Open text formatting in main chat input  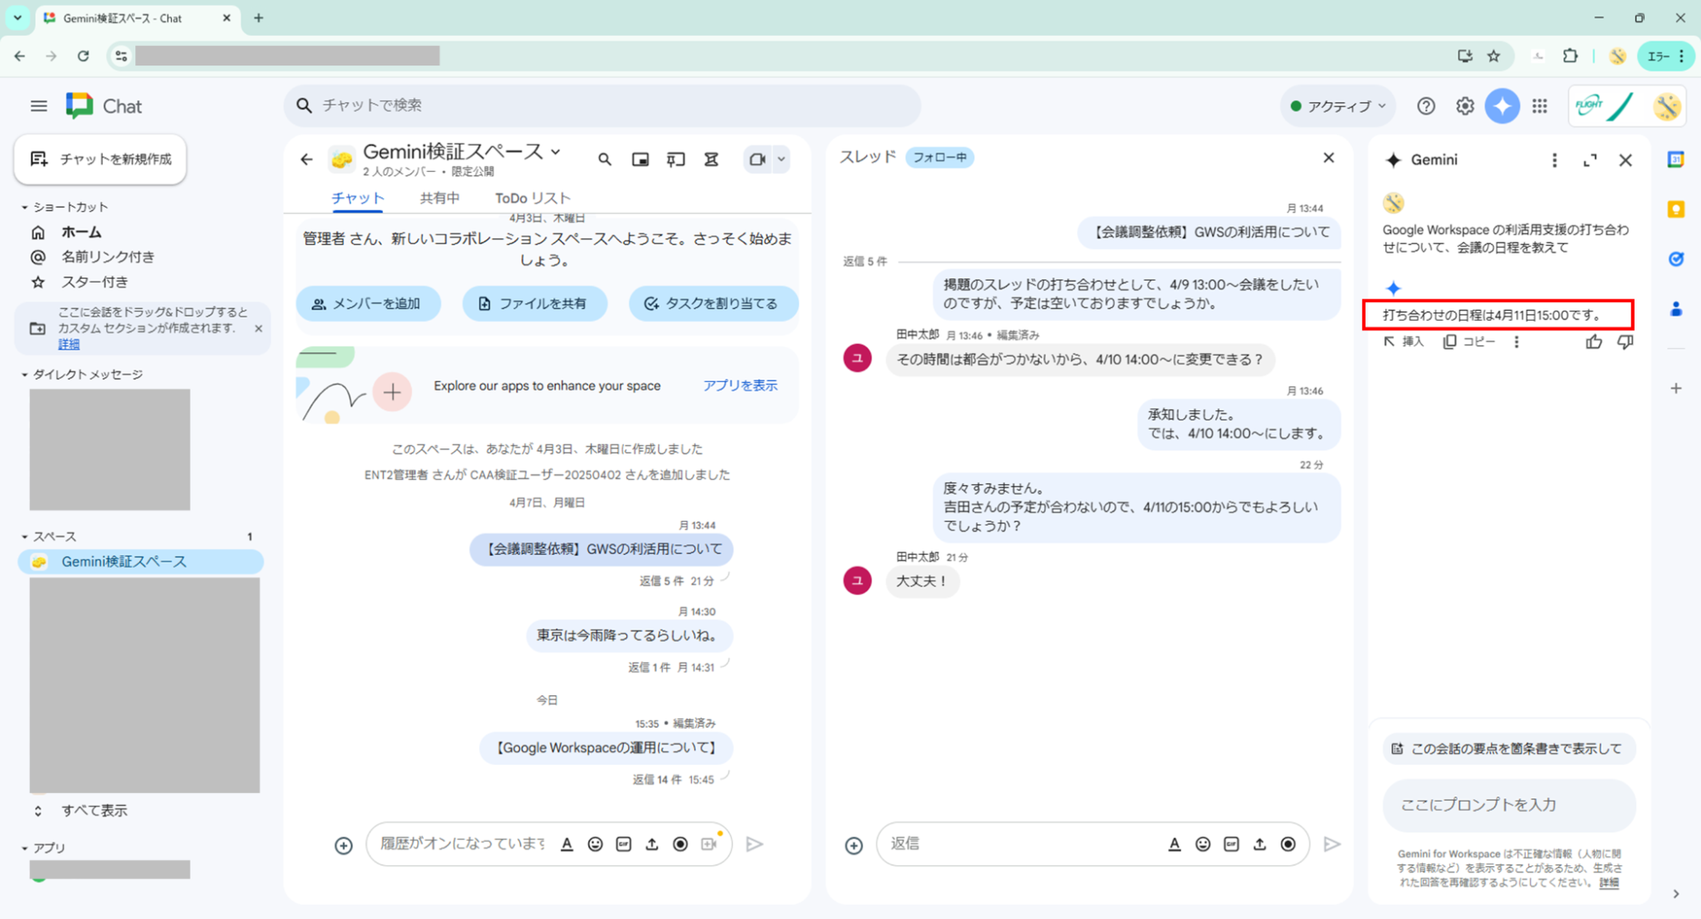[x=567, y=844]
